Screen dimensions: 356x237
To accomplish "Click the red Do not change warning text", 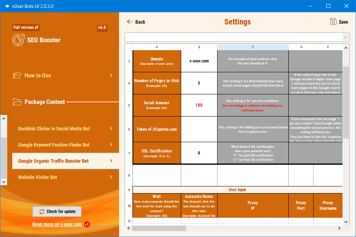I will (x=252, y=108).
